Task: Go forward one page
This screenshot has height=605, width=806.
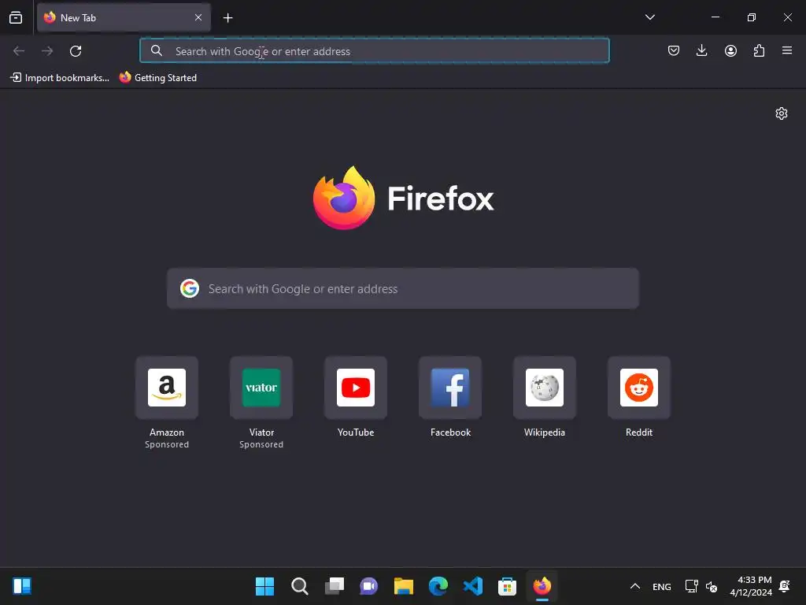Action: tap(47, 51)
